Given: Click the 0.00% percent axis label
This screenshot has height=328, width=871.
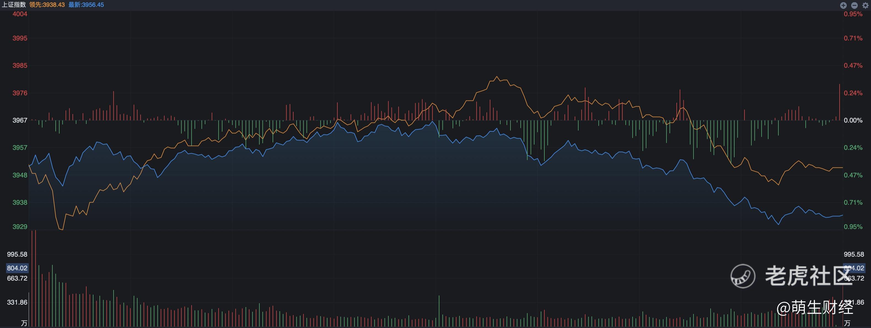Looking at the screenshot, I should [x=853, y=120].
